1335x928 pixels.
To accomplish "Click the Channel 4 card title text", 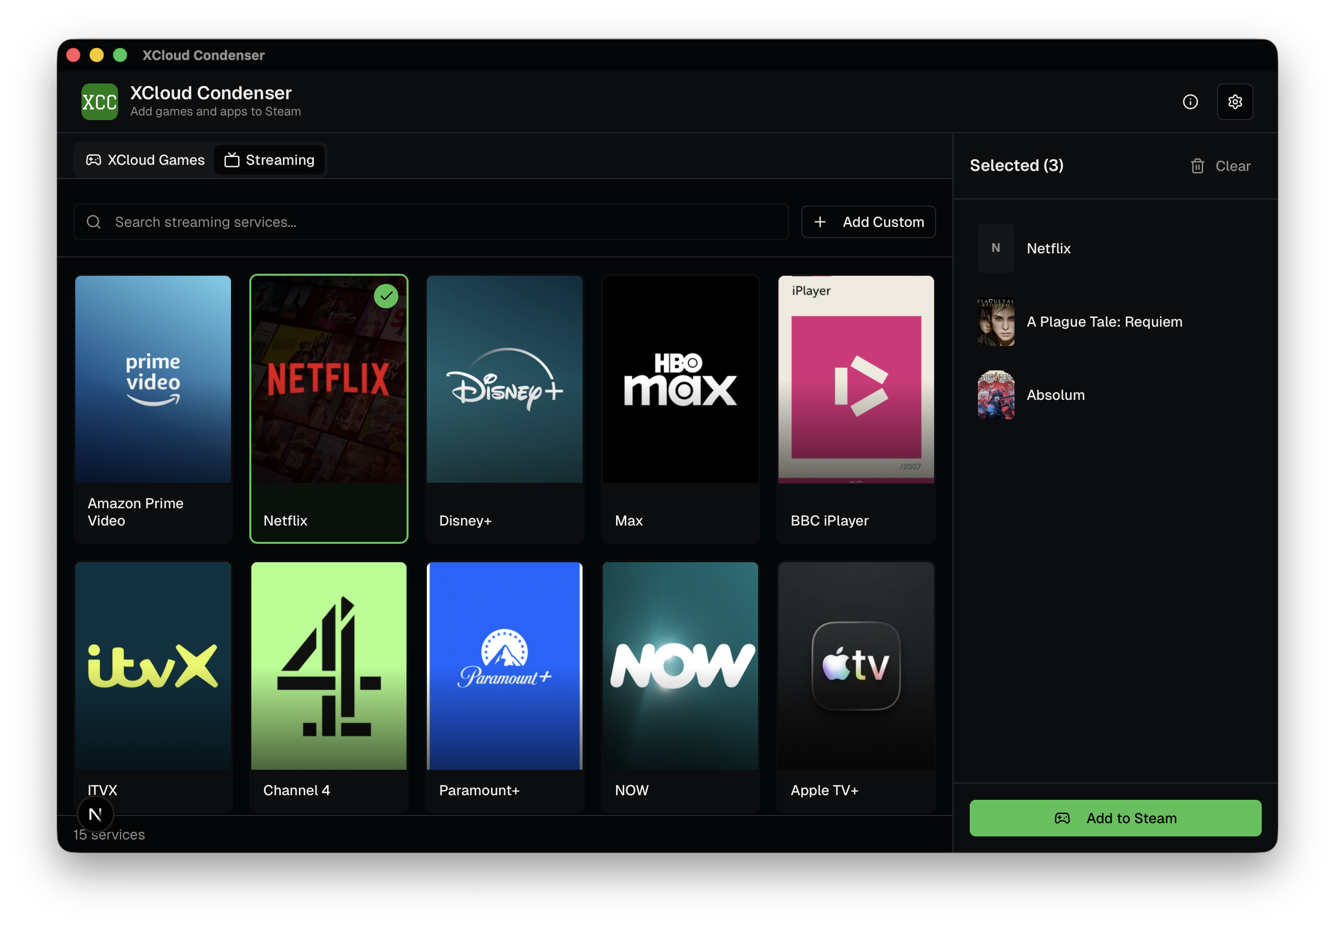I will [x=297, y=790].
